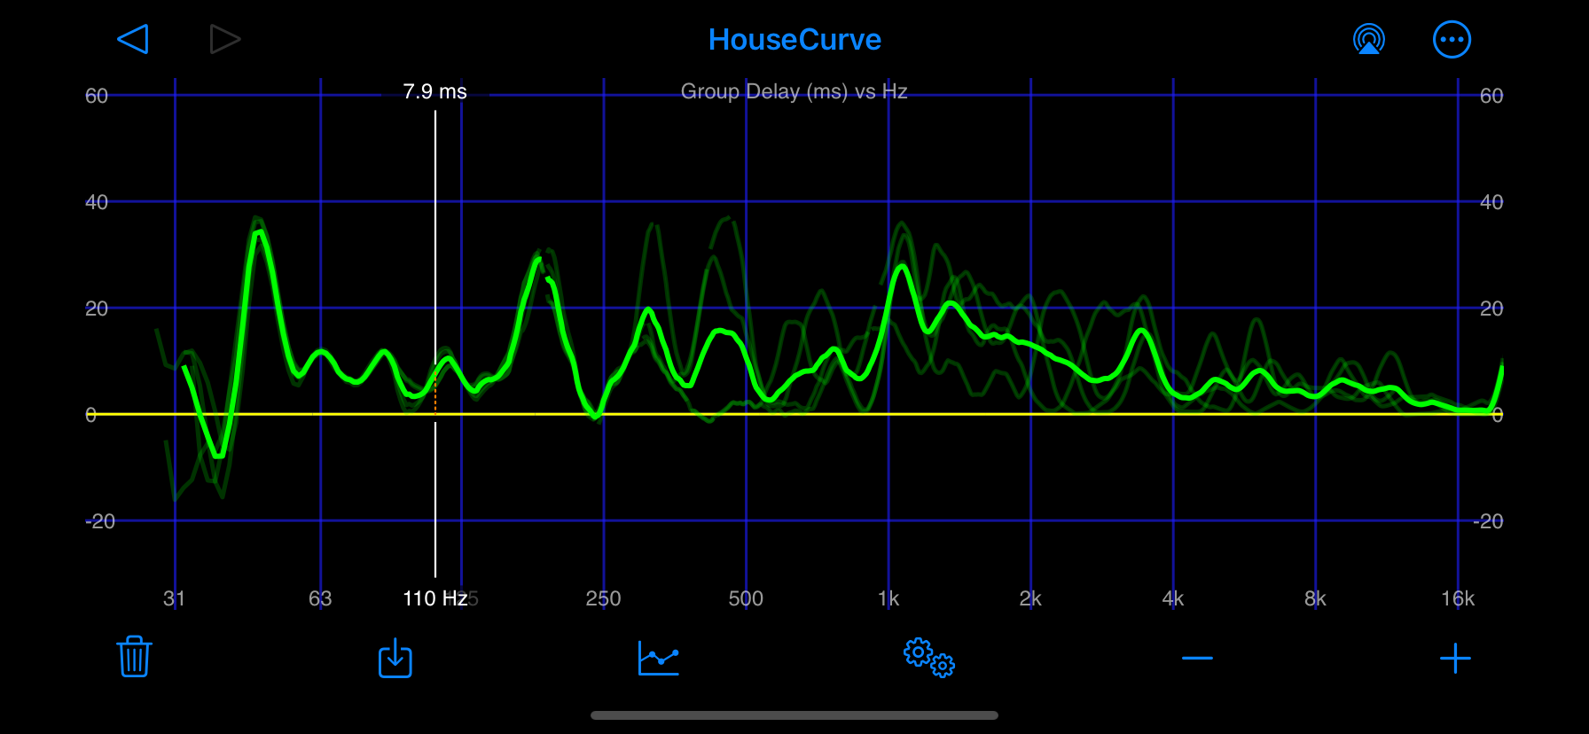The height and width of the screenshot is (734, 1589).
Task: Go back with the left triangle arrow
Action: [x=132, y=39]
